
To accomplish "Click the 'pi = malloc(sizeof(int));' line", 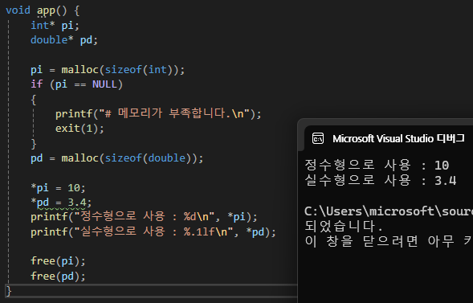I will [108, 70].
